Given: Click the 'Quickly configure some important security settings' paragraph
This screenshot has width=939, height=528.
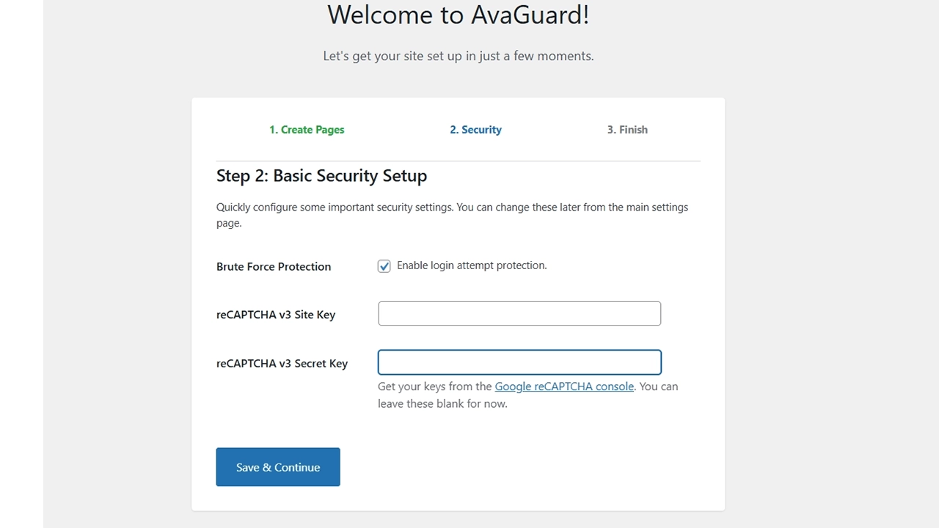Looking at the screenshot, I should pos(452,208).
